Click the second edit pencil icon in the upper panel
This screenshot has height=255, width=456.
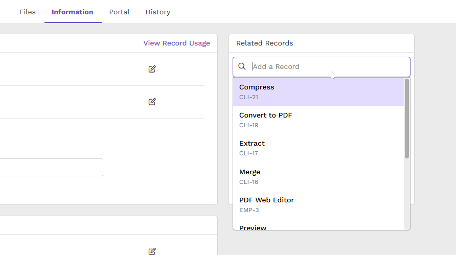coord(152,102)
